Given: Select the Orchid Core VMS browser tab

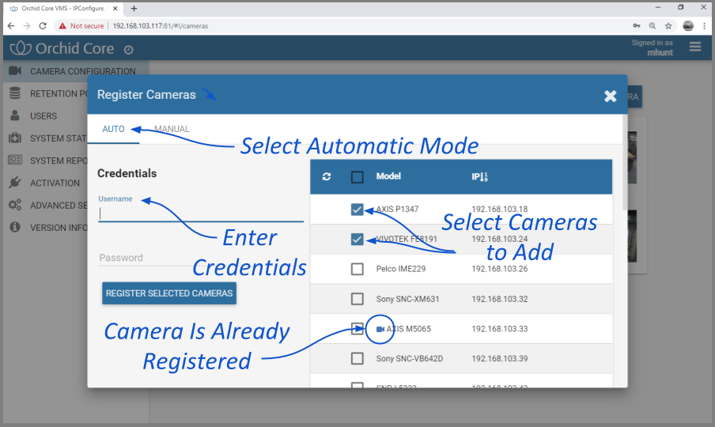Looking at the screenshot, I should tap(64, 9).
